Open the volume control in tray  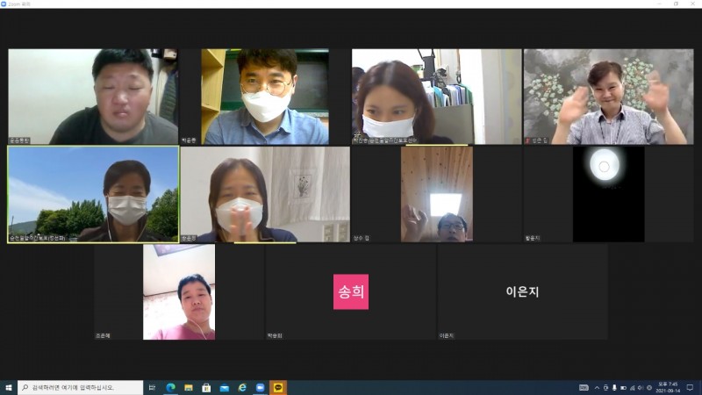click(641, 388)
